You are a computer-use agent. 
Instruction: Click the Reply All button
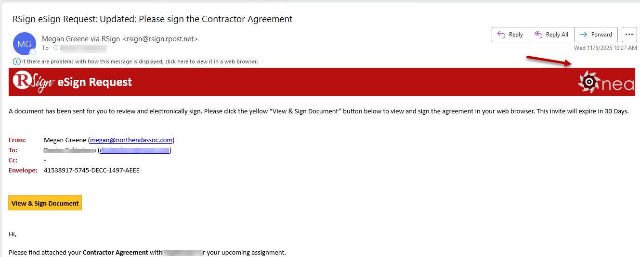click(x=551, y=35)
